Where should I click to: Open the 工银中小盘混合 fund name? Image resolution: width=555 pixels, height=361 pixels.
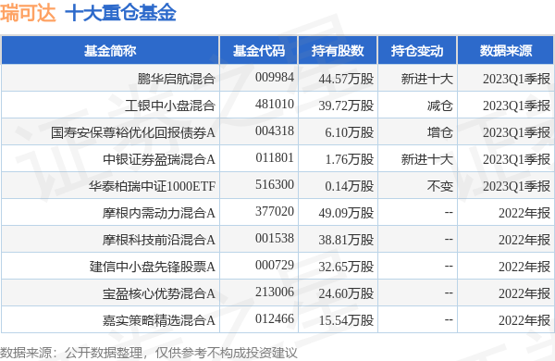[170, 106]
